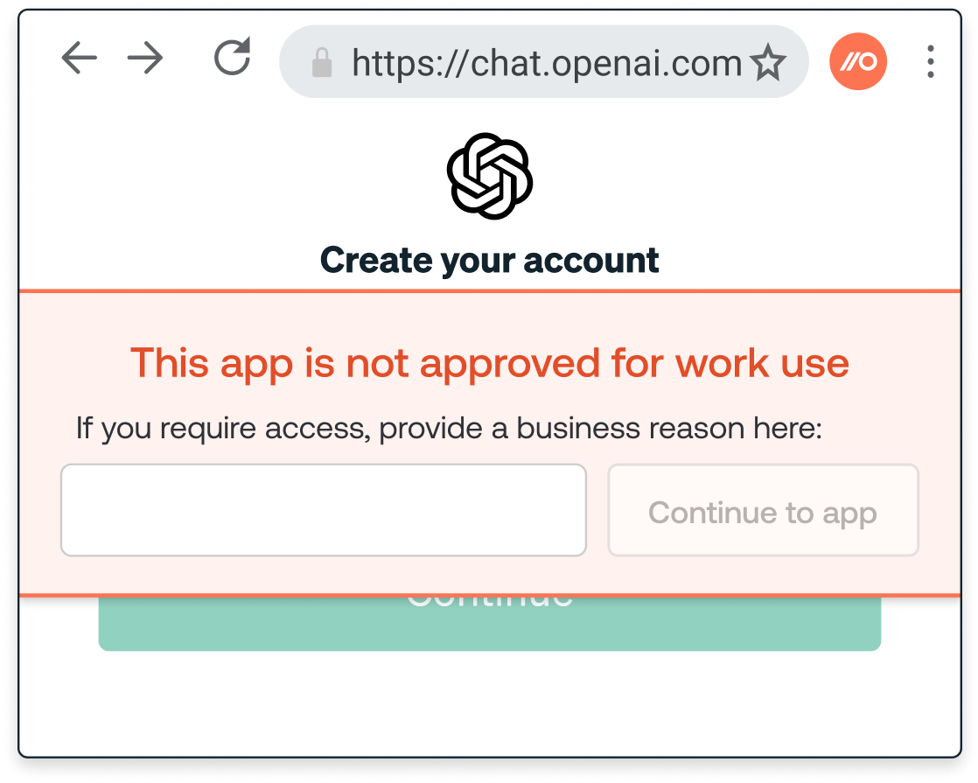
Task: Click the openai.com domain in address bar
Action: [646, 63]
